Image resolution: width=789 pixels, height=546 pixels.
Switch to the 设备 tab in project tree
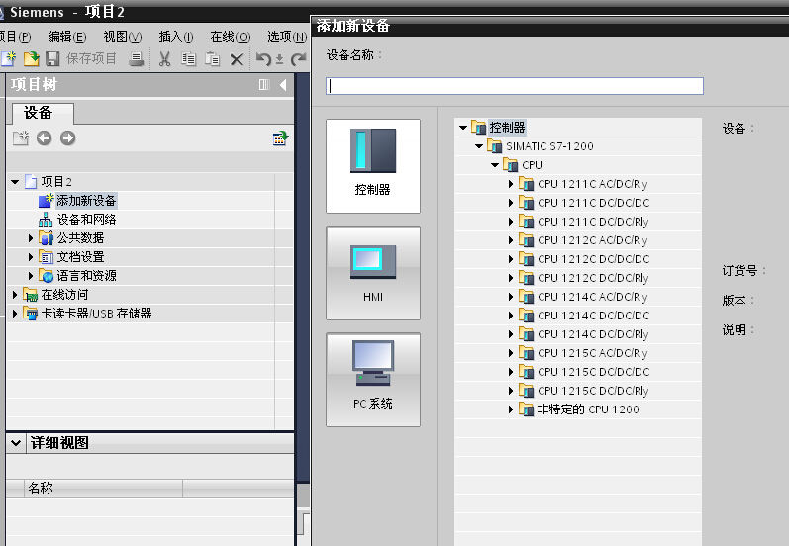(43, 113)
